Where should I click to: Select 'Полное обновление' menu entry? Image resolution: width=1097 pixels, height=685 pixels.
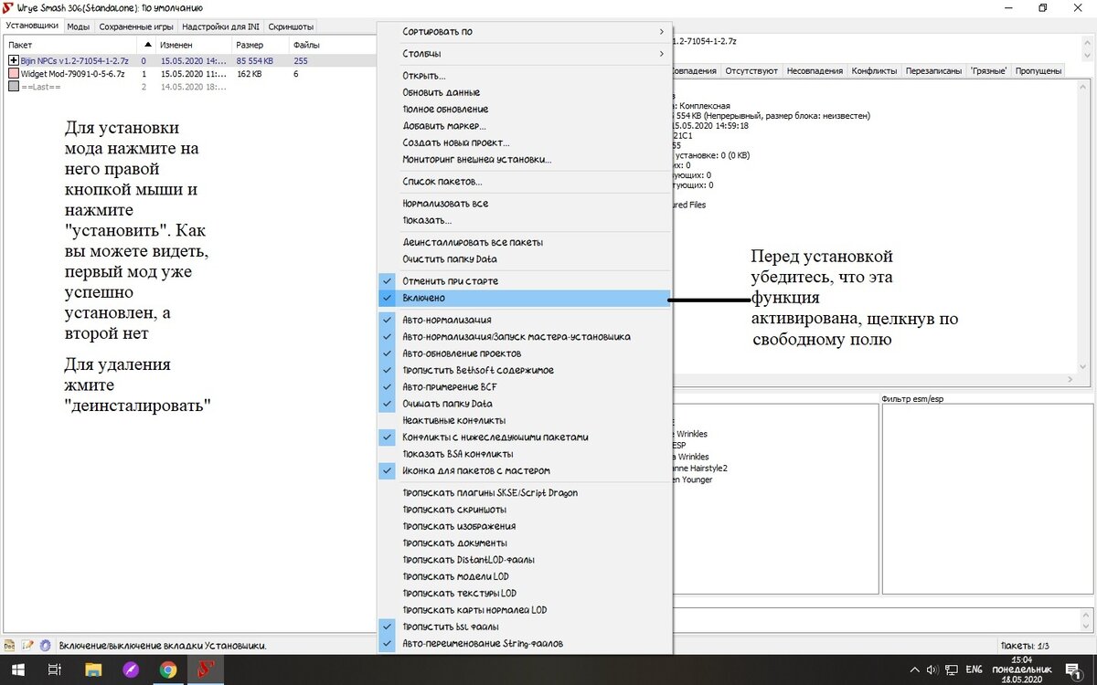pyautogui.click(x=525, y=109)
